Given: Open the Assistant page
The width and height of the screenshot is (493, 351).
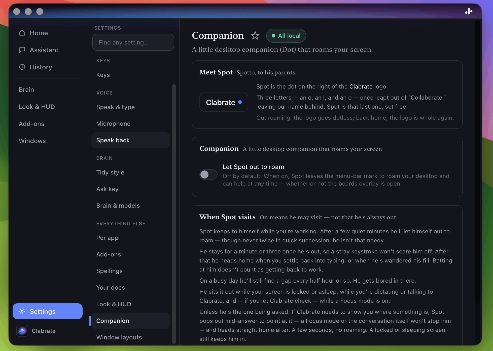Looking at the screenshot, I should [x=48, y=50].
